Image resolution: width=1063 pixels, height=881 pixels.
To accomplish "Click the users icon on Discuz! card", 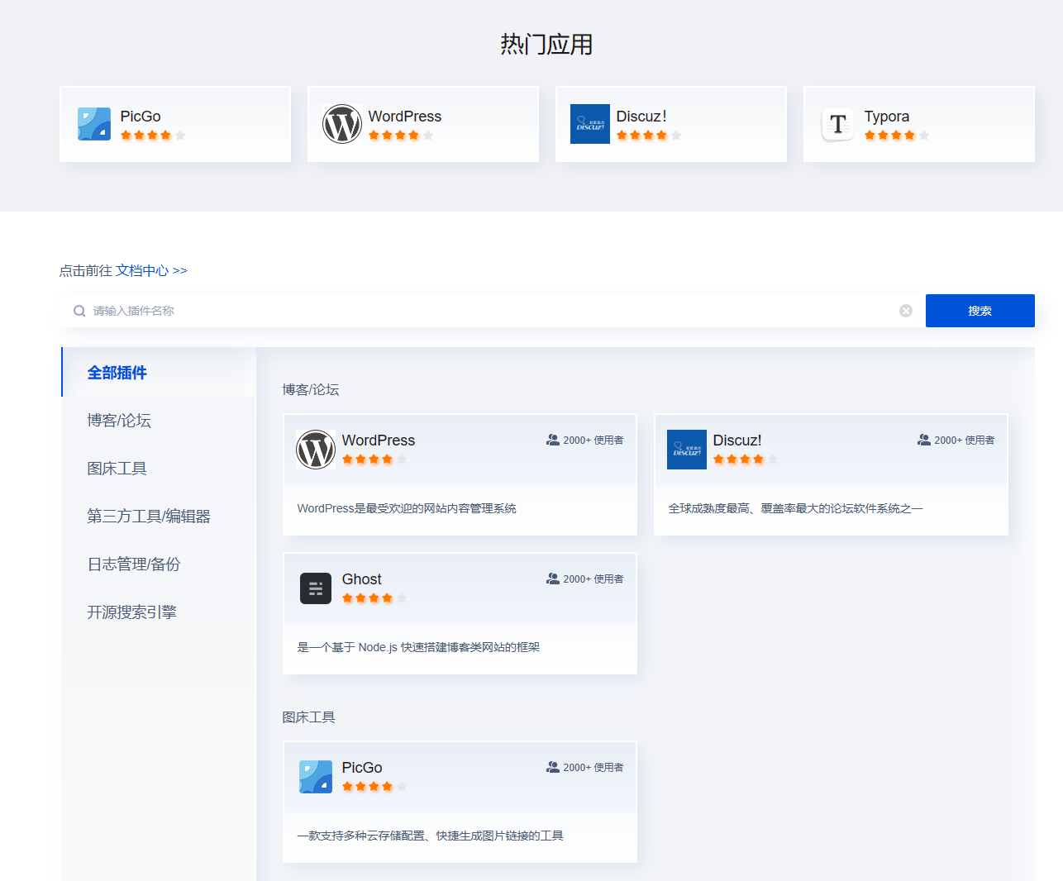I will [924, 440].
